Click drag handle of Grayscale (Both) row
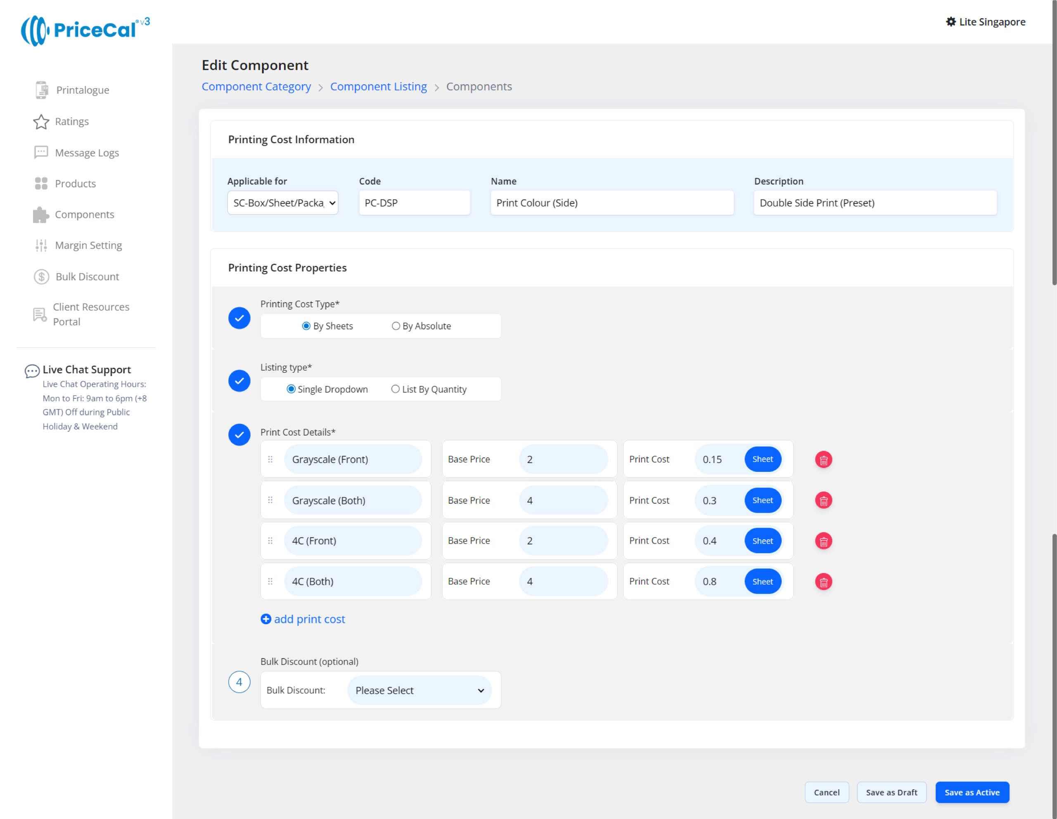The image size is (1057, 819). (x=270, y=500)
